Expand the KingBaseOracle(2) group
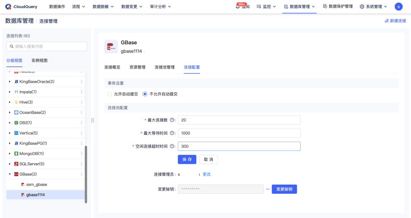Screen dimensions: 411x218 click(x=10, y=82)
